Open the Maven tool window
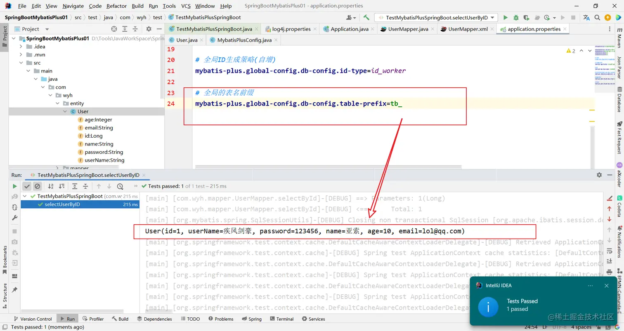This screenshot has height=331, width=624. pyautogui.click(x=619, y=38)
